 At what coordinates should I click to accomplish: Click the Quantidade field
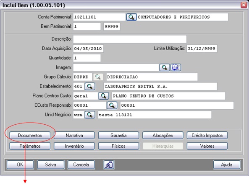point(87,58)
